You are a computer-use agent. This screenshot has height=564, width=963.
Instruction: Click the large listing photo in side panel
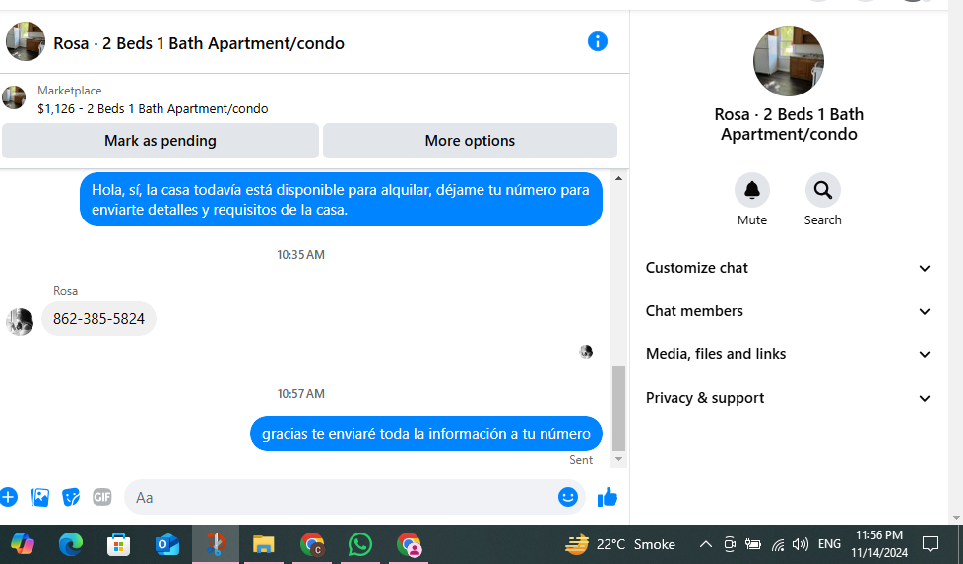pyautogui.click(x=789, y=61)
